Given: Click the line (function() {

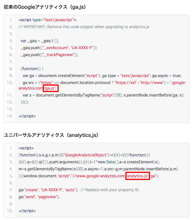Looking at the screenshot, I should (x=32, y=69).
